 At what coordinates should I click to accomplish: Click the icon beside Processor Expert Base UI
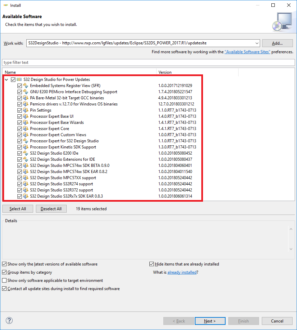(x=26, y=116)
